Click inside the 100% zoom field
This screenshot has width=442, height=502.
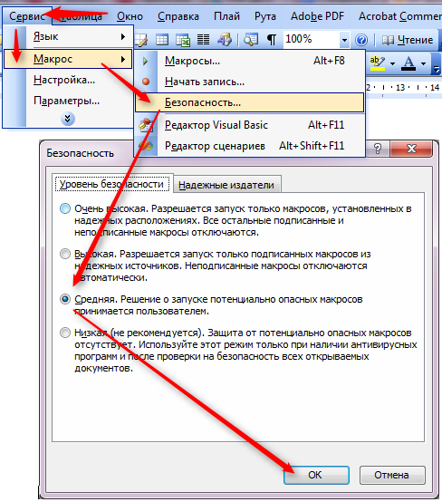(x=311, y=40)
